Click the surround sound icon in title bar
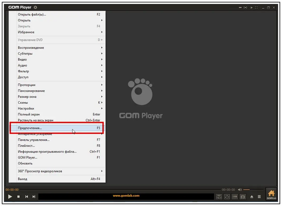 tap(245, 7)
